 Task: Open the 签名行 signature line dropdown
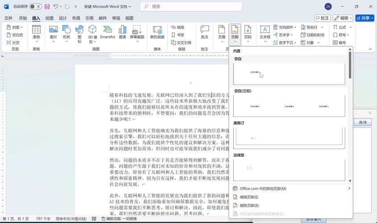coord(312,27)
